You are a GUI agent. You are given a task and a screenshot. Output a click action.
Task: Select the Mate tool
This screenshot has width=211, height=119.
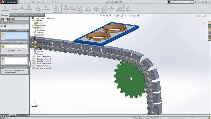click(x=22, y=8)
